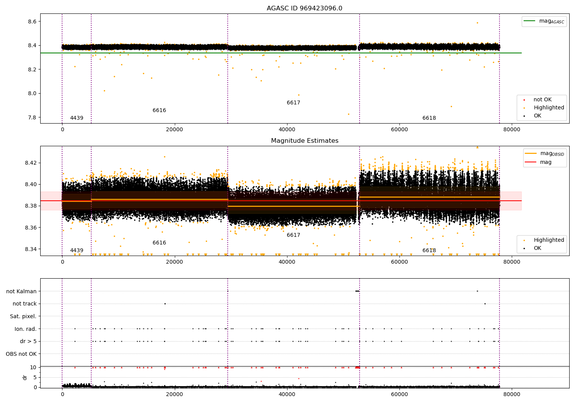Click x-axis tick 20000 under the top plot
Viewport: 575px width, 403px height.
[x=174, y=130]
